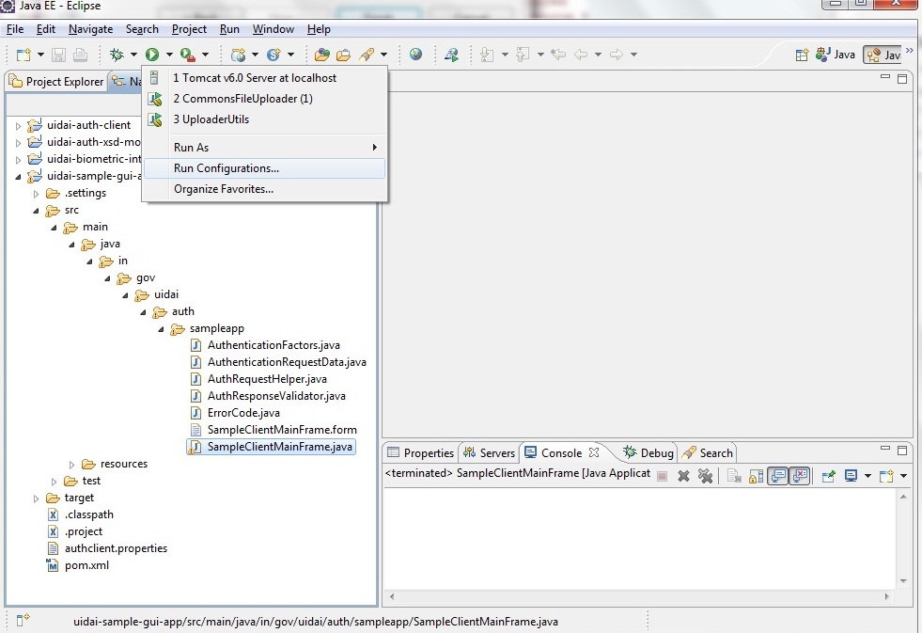
Task: Click the Terminate icon in Console toolbar
Action: coord(662,476)
